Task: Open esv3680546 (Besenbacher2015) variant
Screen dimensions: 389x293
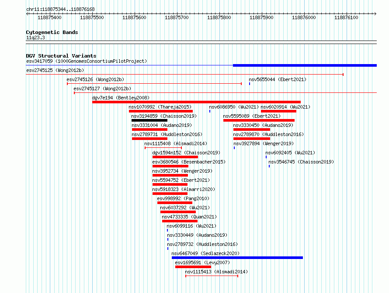Action: [x=189, y=162]
